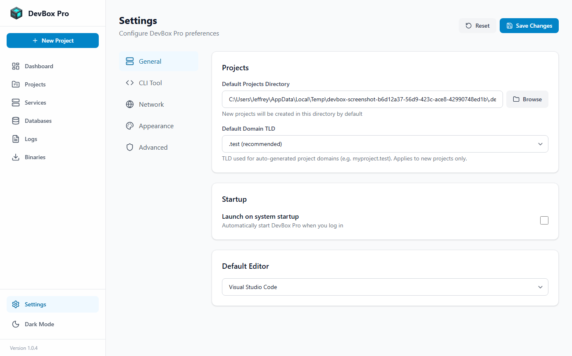Save changes with the Save Changes button
572x356 pixels.
pos(529,26)
